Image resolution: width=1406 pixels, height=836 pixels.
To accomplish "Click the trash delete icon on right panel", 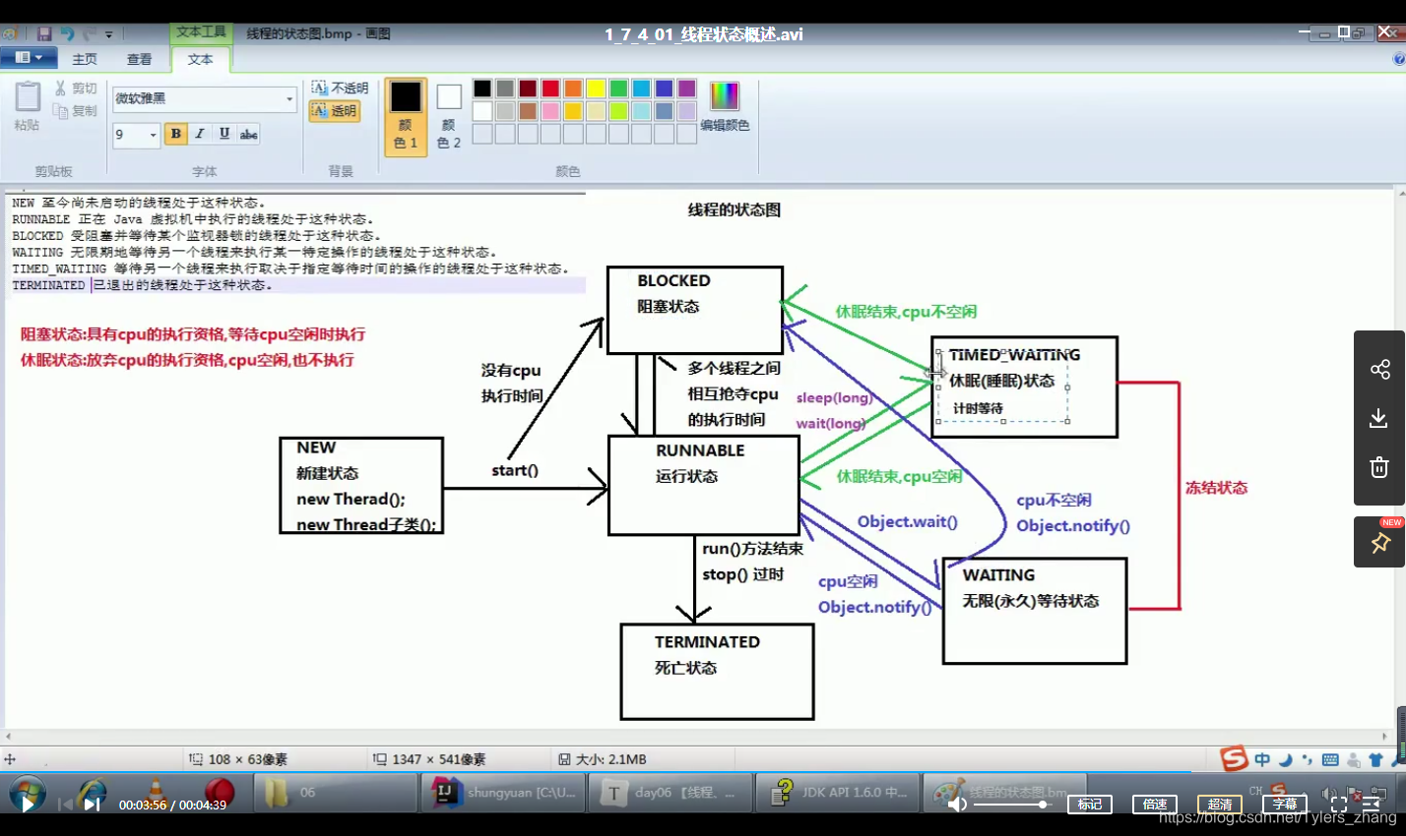I will tap(1379, 467).
